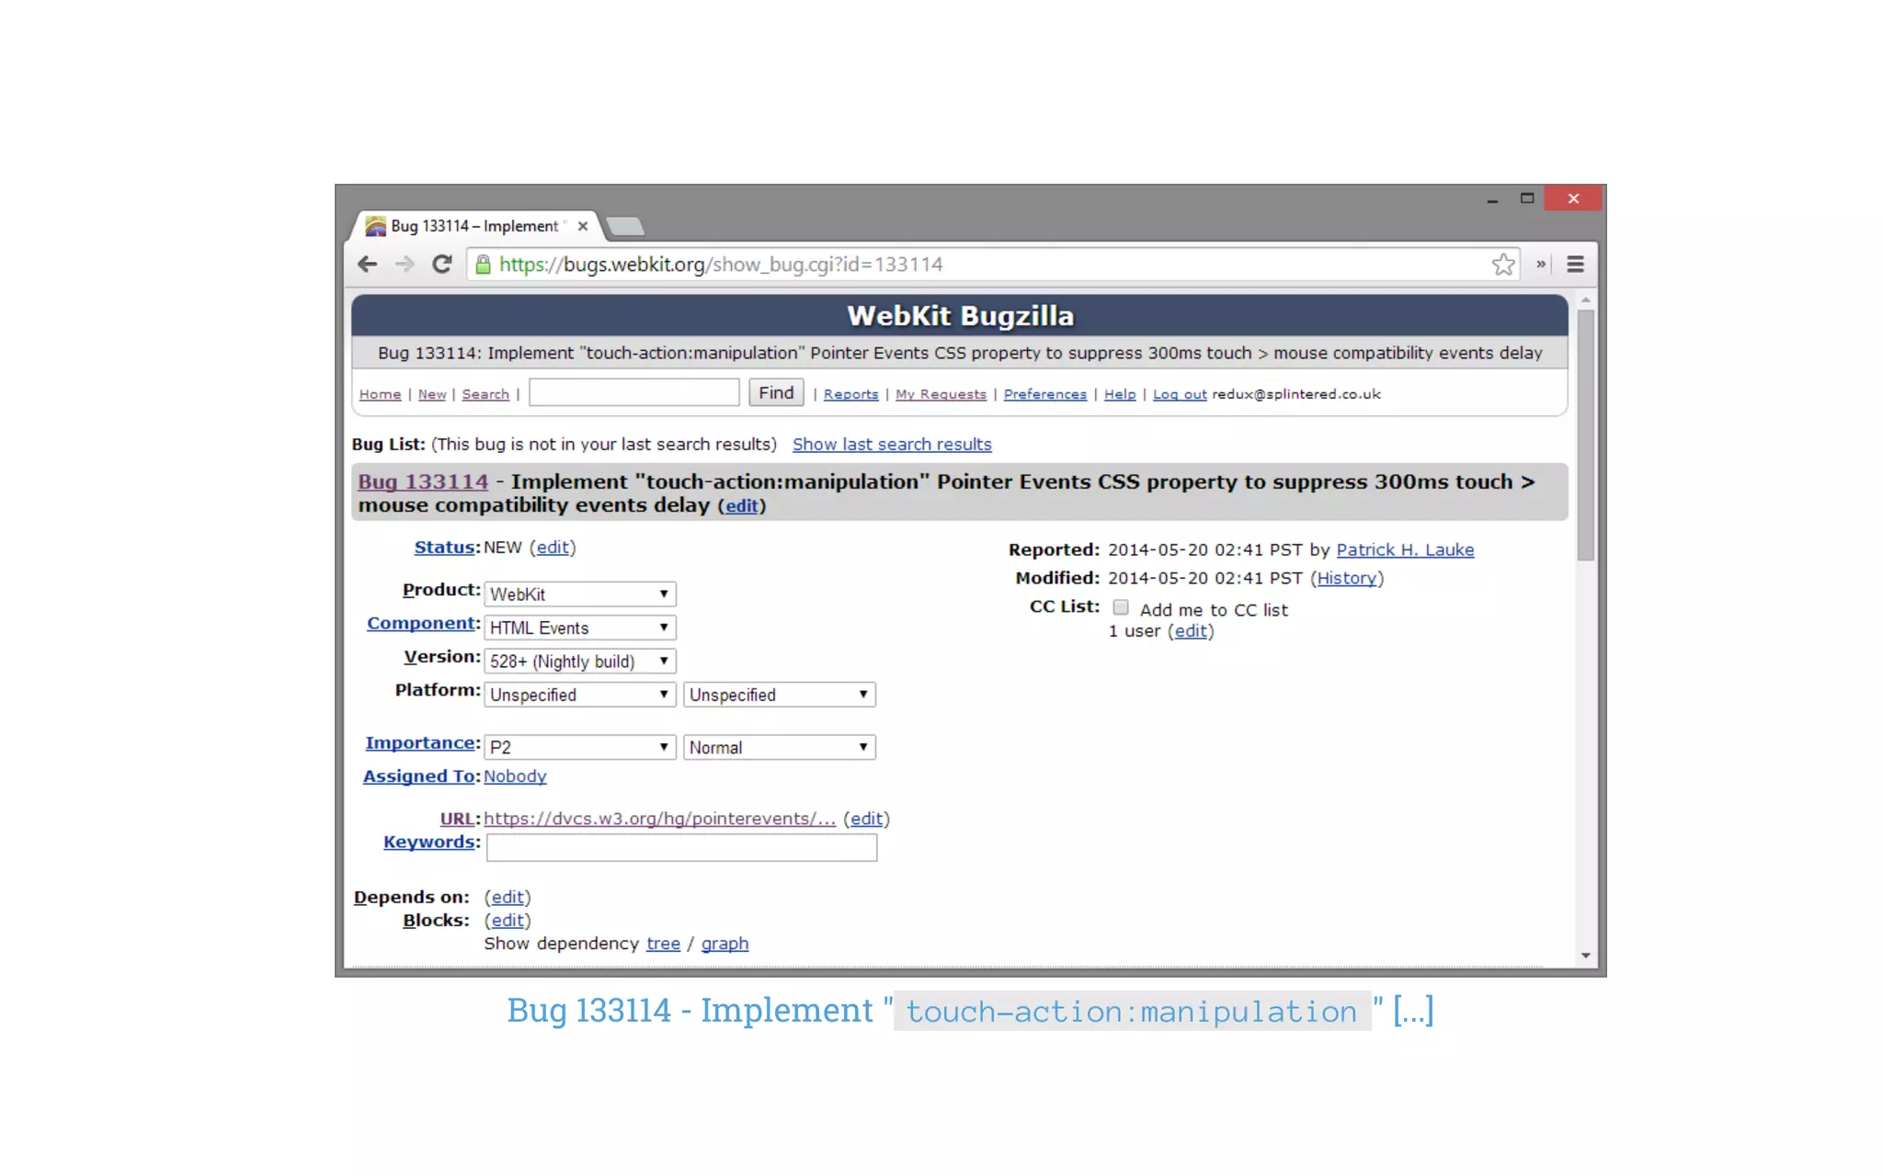
Task: Focus the Keywords input field
Action: 681,848
